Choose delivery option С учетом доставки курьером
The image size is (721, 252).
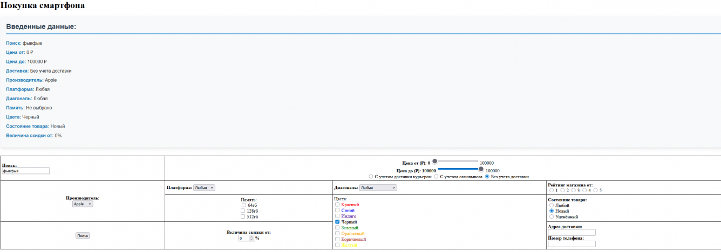(x=370, y=177)
